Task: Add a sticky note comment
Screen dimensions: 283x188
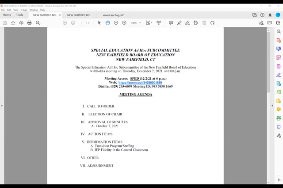Action: [x=171, y=23]
